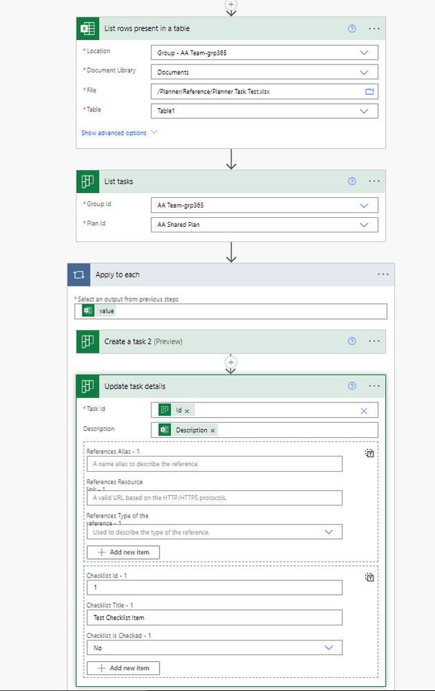The width and height of the screenshot is (435, 691).
Task: Open help on List rows present in a table
Action: coord(351,28)
